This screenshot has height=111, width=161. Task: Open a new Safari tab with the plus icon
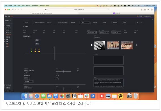(x=148, y=10)
